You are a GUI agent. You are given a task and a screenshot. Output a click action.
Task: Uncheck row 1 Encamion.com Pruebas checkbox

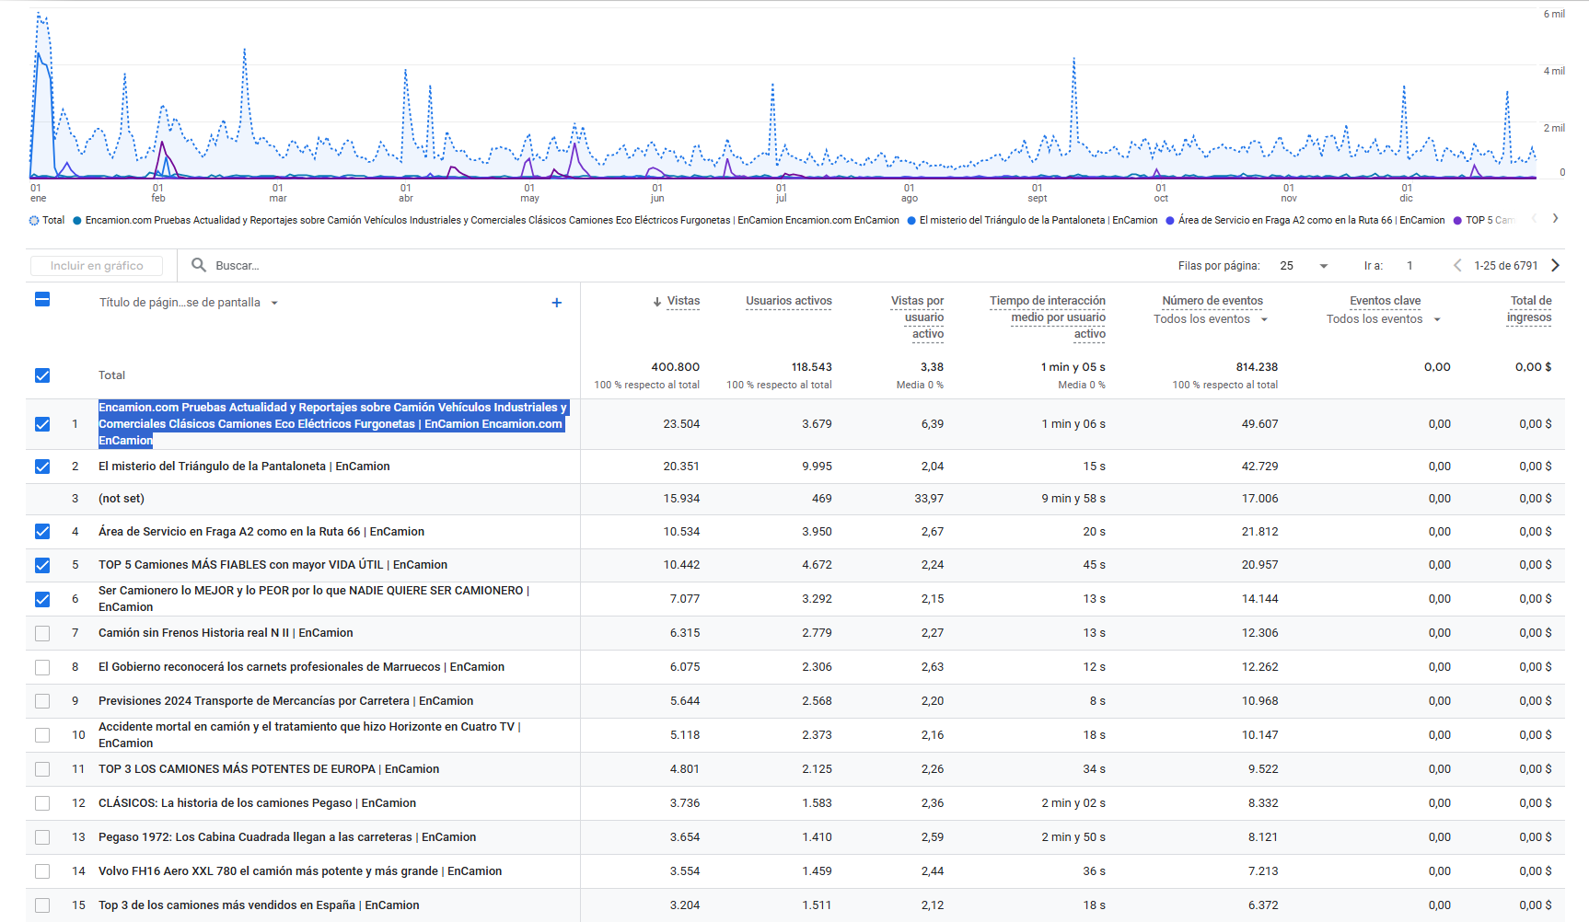pos(42,424)
